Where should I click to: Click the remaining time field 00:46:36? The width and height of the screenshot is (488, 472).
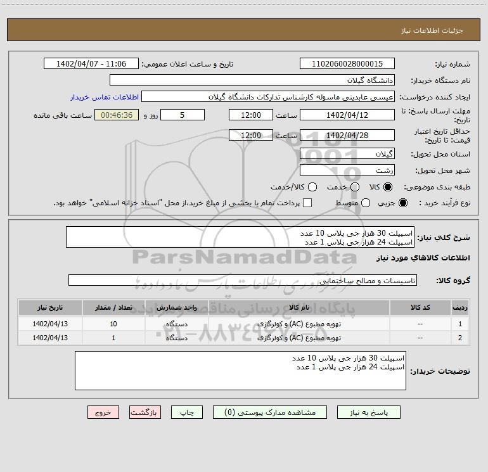[117, 115]
